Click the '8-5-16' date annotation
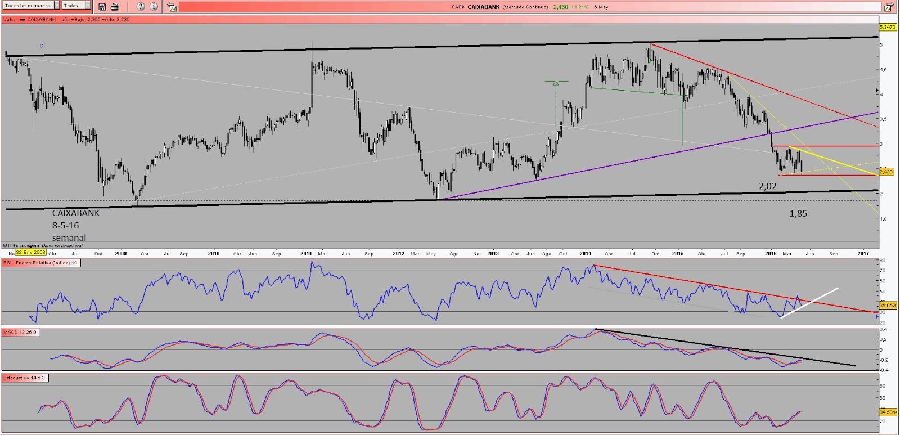The height and width of the screenshot is (435, 900). tap(65, 226)
